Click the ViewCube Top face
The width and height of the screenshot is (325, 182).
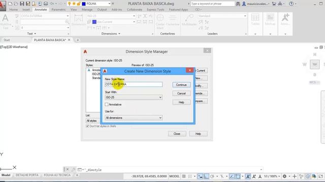(315, 64)
